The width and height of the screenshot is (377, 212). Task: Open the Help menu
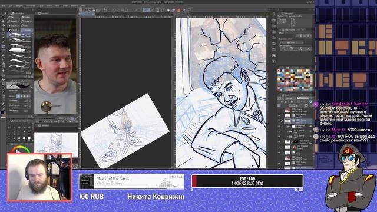84,6
